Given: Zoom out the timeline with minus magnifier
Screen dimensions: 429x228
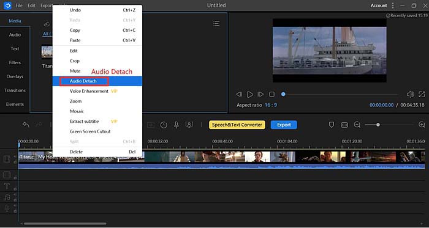Looking at the screenshot, I should 357,125.
